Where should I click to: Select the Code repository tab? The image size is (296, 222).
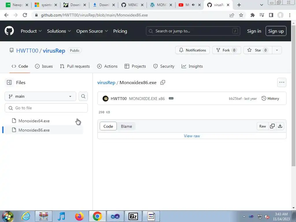coord(20,66)
